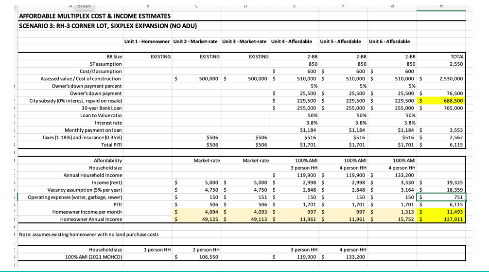This screenshot has width=489, height=272.
Task: Click the 'Unit 4 - Affordable' heading
Action: (292, 41)
